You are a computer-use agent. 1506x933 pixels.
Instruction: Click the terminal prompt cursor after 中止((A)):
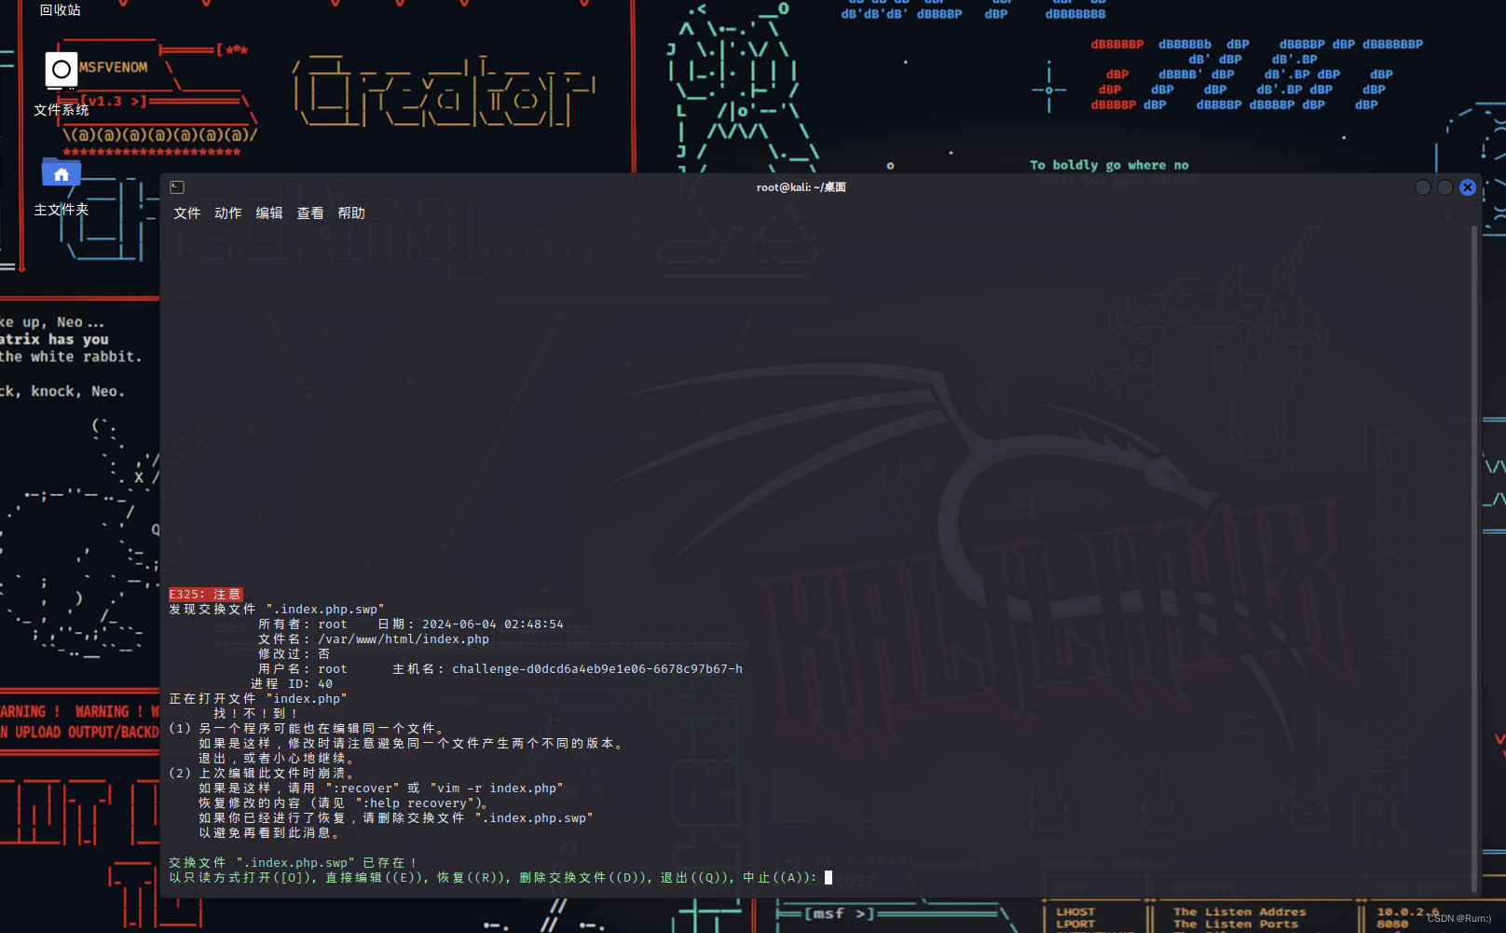tap(828, 878)
